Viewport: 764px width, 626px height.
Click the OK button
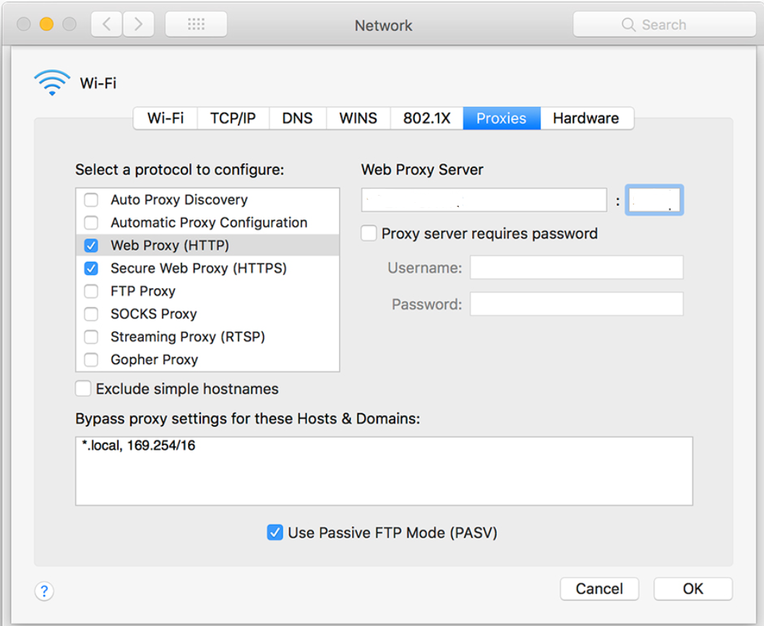coord(692,588)
